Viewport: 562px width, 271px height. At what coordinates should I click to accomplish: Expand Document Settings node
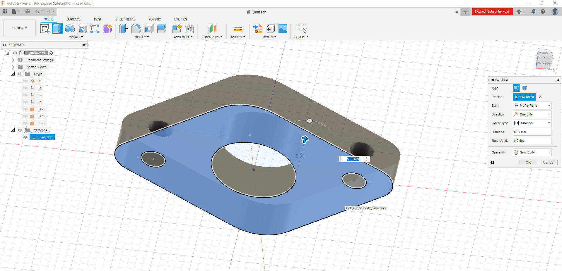(13, 60)
